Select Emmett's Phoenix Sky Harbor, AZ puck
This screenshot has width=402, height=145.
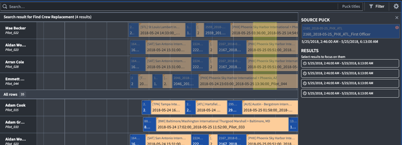248,81
